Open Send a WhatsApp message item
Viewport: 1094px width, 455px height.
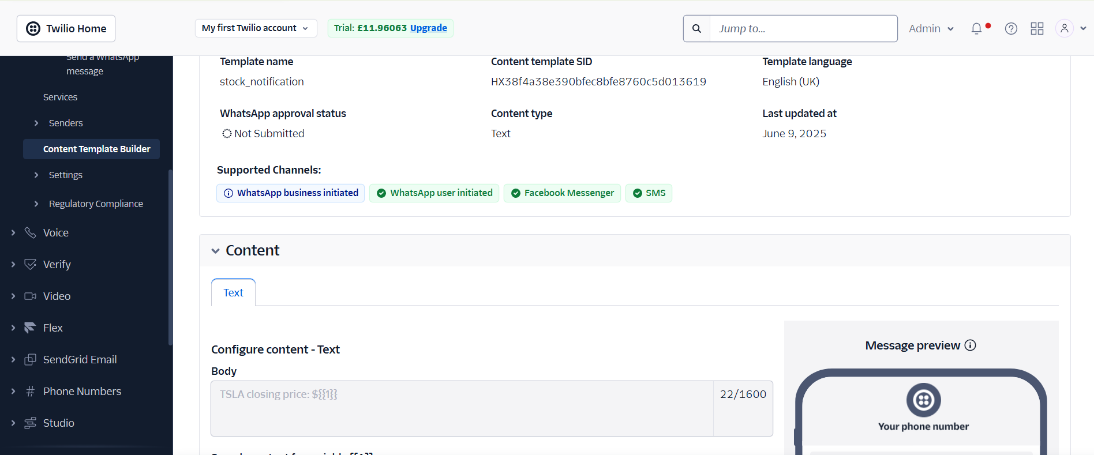[103, 65]
